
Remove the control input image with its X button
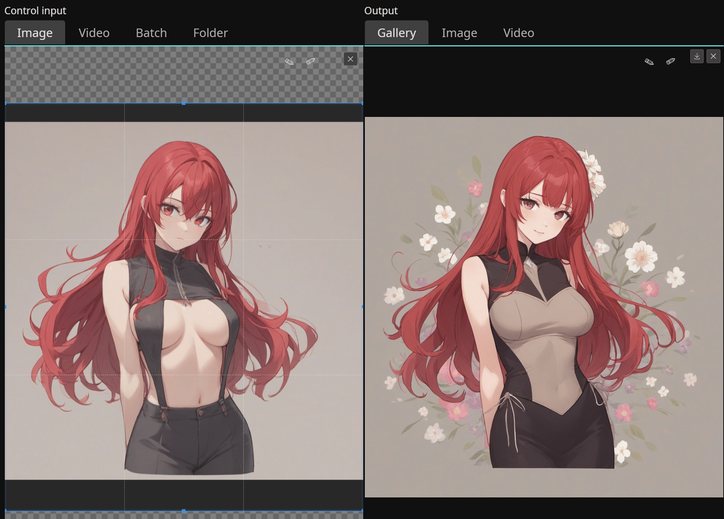click(350, 58)
